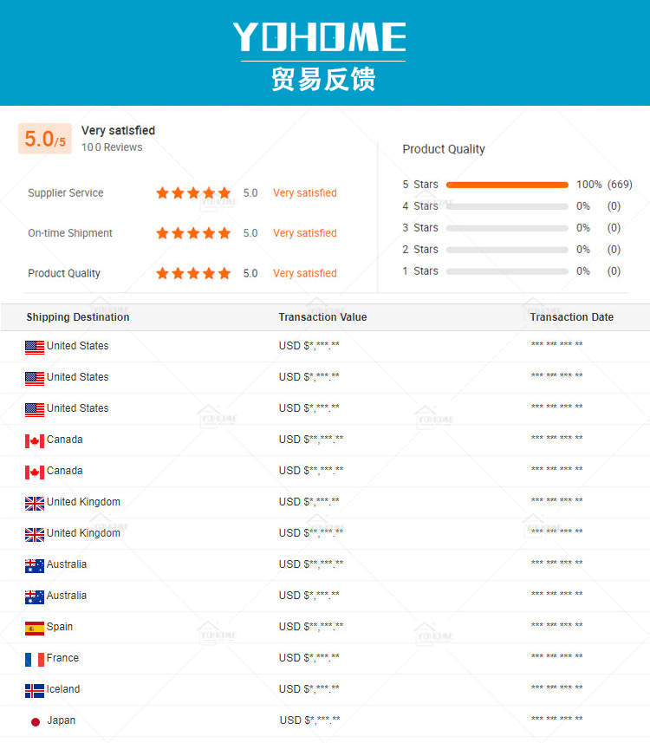Click the 100% (669) count text
Viewport: 650px width, 743px height.
click(x=605, y=185)
